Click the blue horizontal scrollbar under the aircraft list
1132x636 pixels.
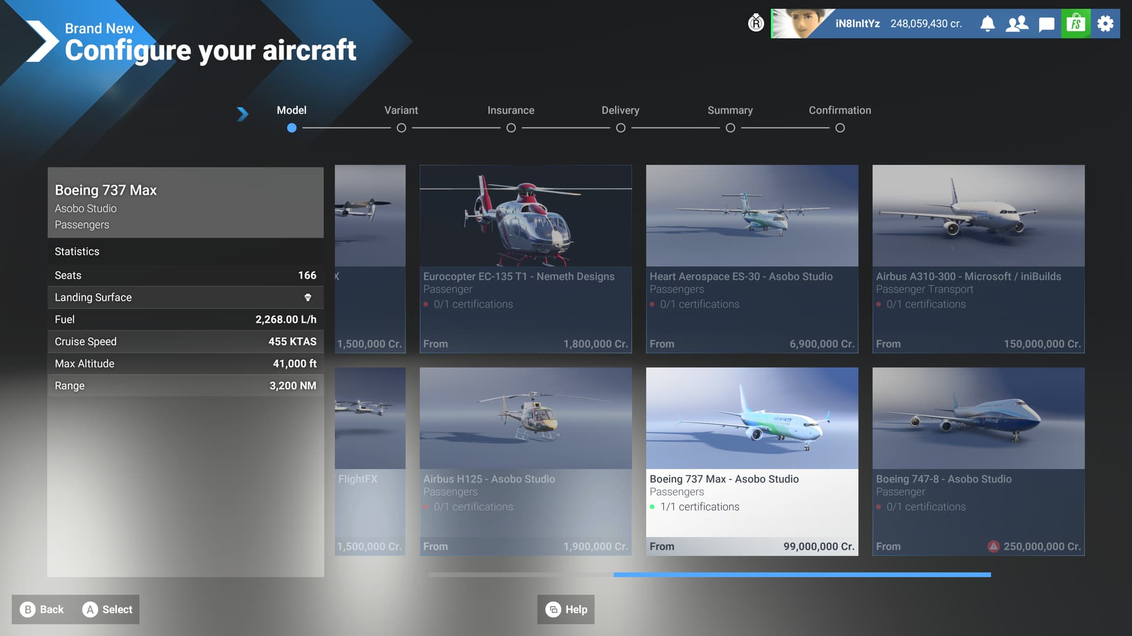(802, 574)
